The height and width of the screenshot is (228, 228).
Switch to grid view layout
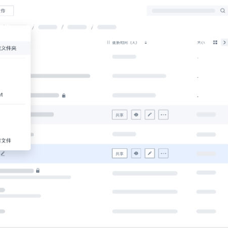[215, 42]
